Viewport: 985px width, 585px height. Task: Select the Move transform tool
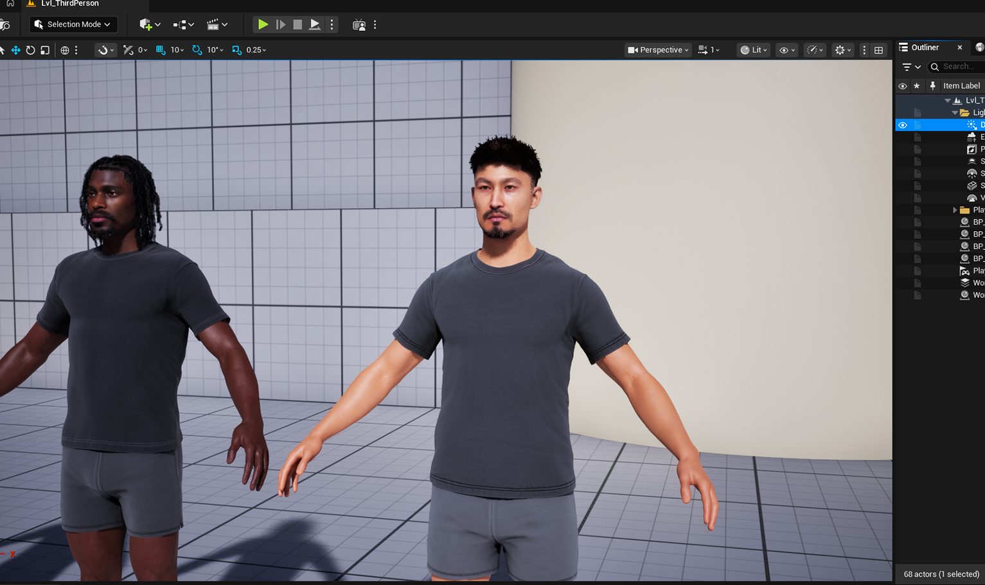click(15, 49)
